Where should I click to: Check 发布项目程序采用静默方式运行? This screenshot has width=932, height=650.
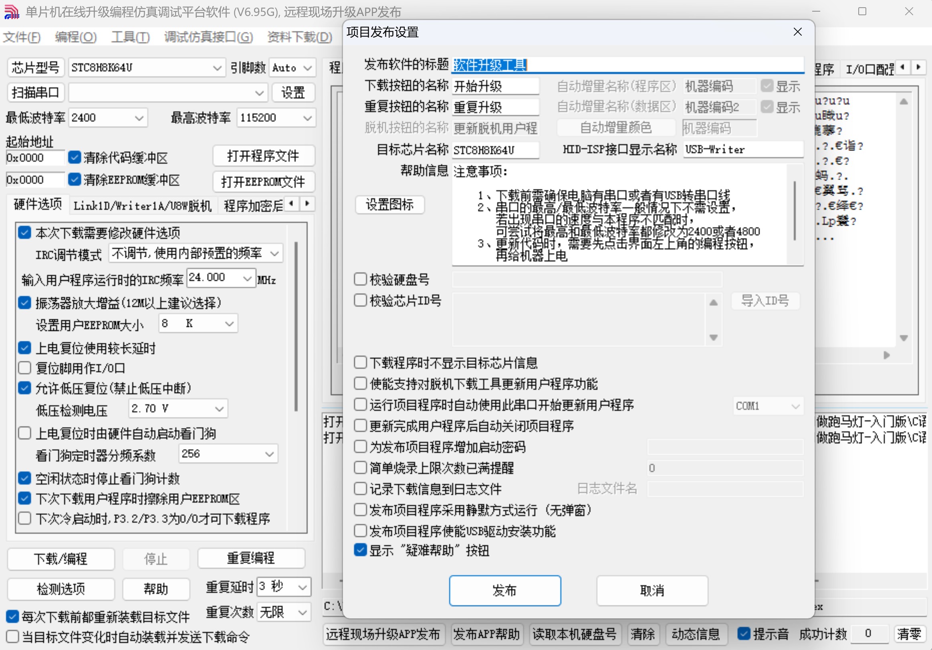coord(360,510)
